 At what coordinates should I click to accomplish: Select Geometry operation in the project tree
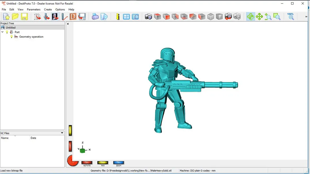click(31, 37)
